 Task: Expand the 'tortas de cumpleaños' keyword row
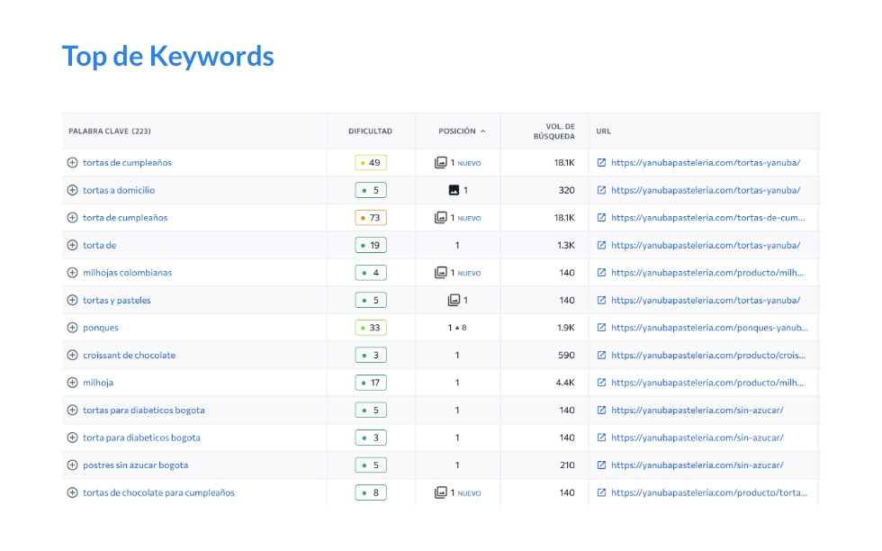72,163
